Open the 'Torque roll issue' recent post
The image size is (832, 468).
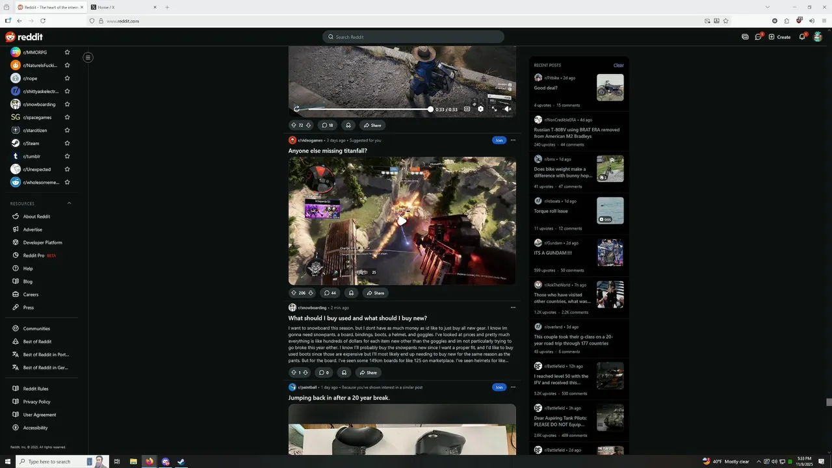[x=551, y=211]
